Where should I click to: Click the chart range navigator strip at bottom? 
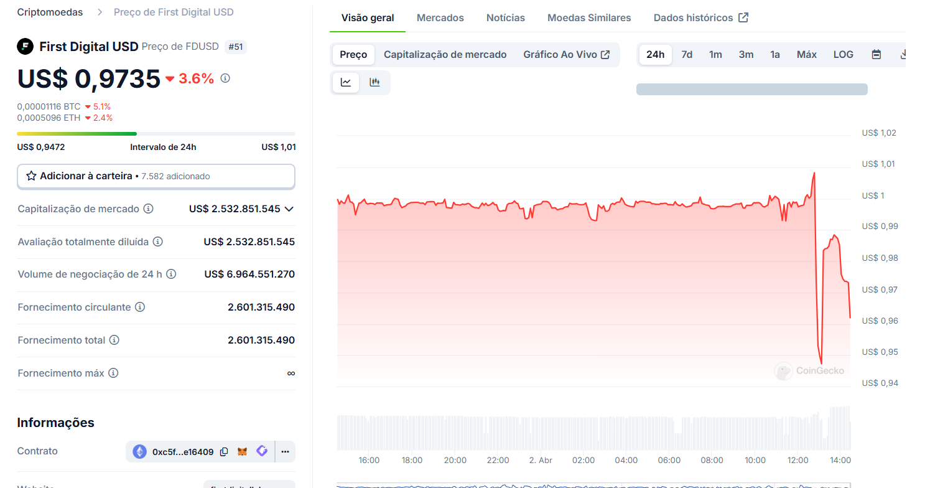593,484
